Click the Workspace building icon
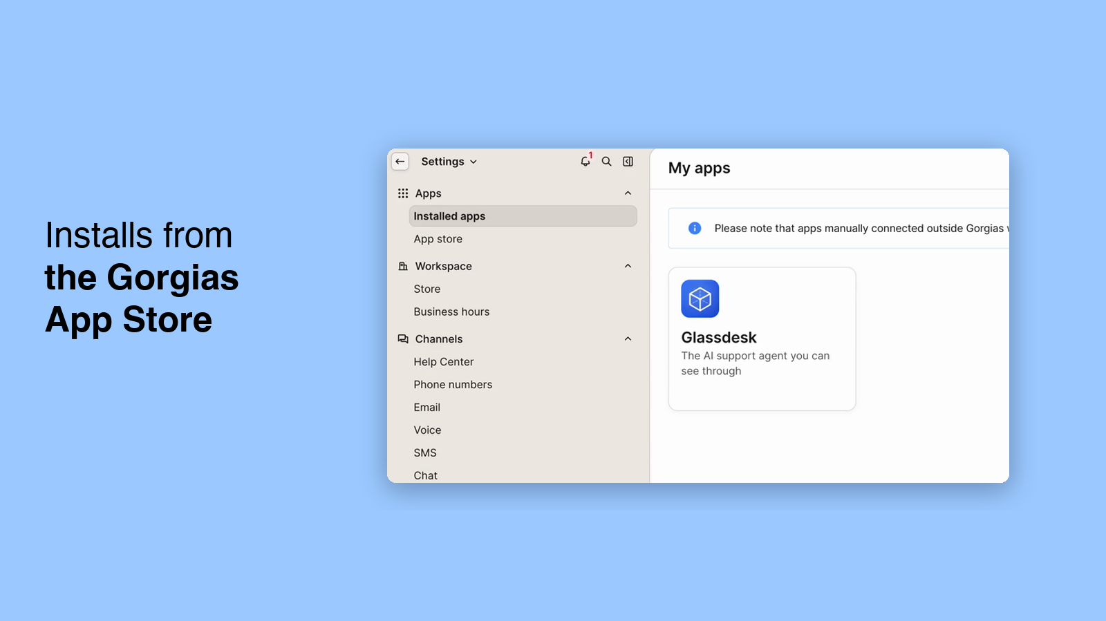The image size is (1106, 621). (x=403, y=266)
